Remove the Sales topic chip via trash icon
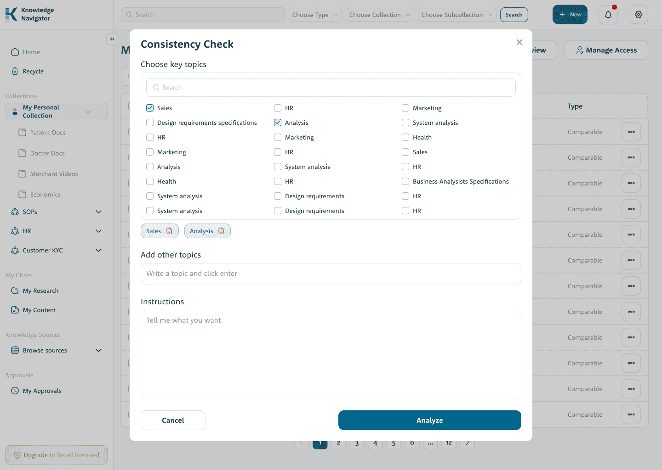The image size is (662, 470). point(169,231)
